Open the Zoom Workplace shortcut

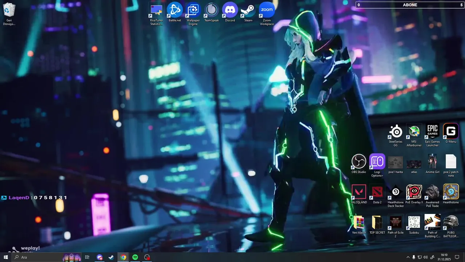[267, 14]
